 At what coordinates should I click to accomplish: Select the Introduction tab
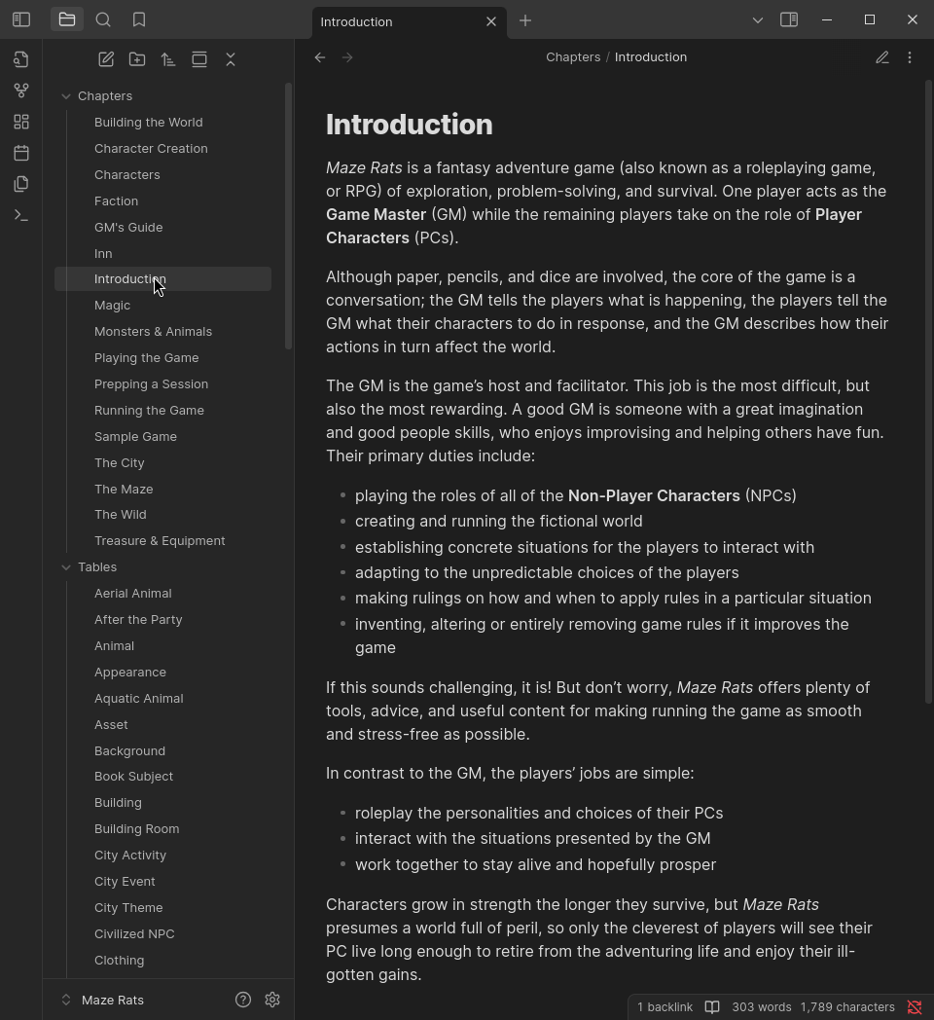tap(410, 21)
